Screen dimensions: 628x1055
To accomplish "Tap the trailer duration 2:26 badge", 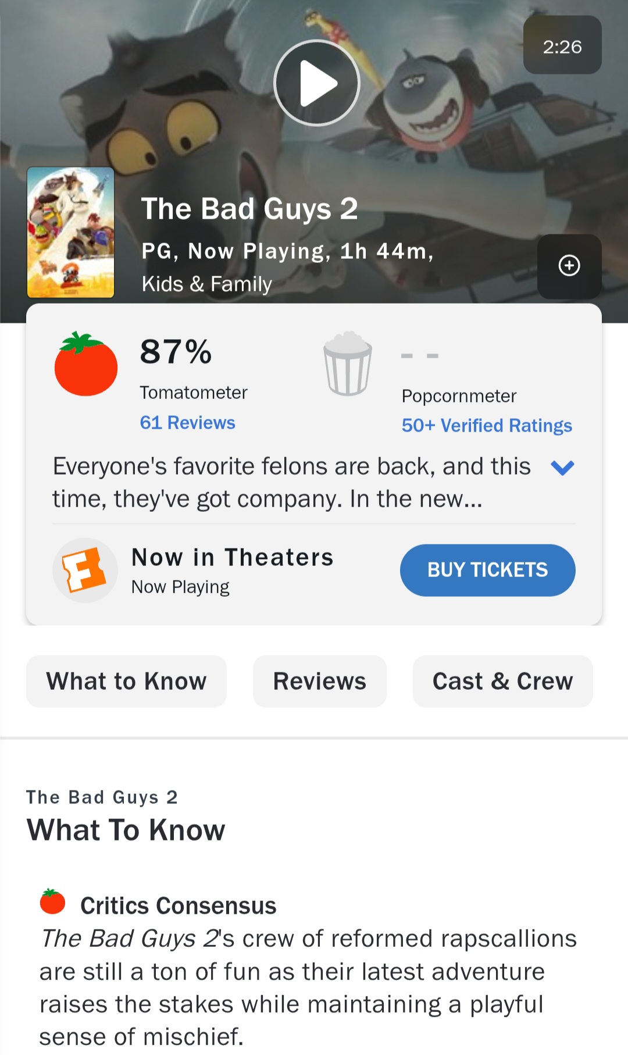I will (x=562, y=46).
